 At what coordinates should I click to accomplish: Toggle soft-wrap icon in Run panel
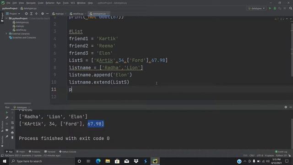point(12,123)
